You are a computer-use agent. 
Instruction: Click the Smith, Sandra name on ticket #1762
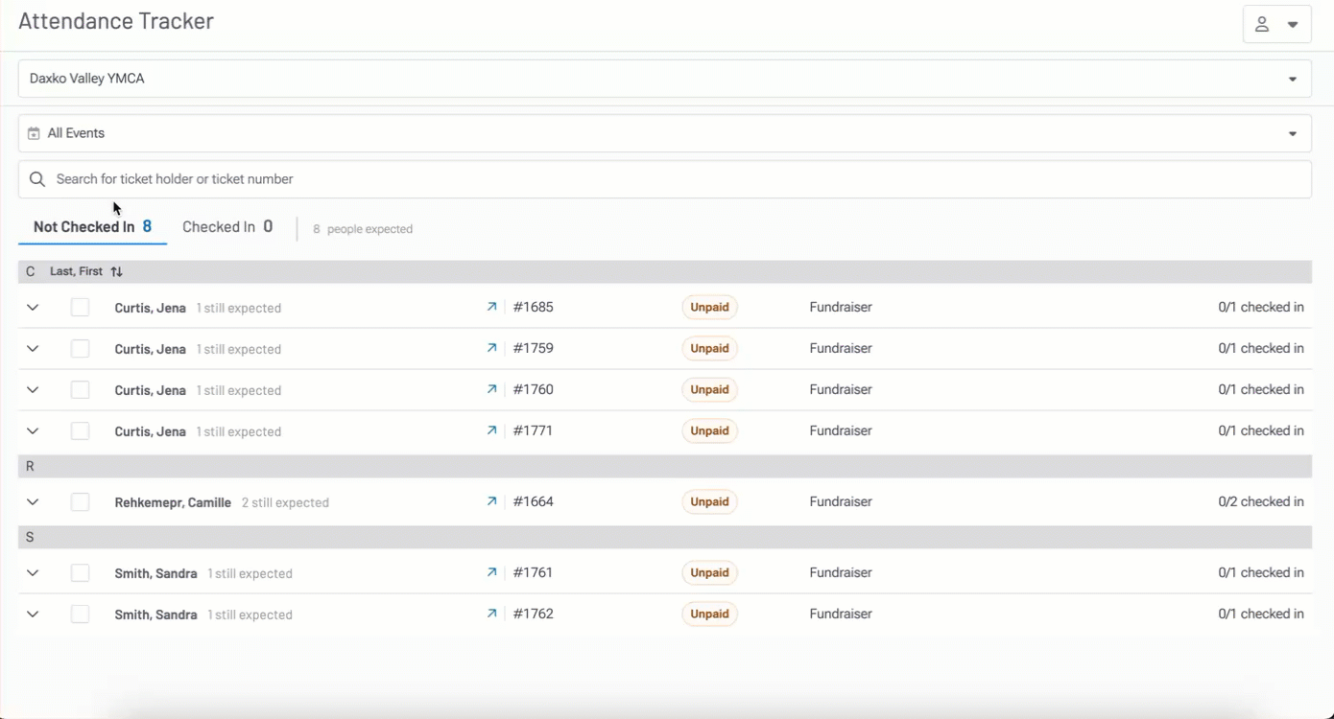click(x=155, y=615)
